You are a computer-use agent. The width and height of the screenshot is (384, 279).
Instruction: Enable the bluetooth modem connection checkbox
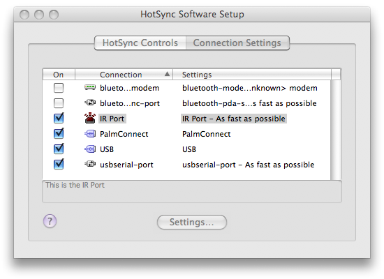click(59, 88)
